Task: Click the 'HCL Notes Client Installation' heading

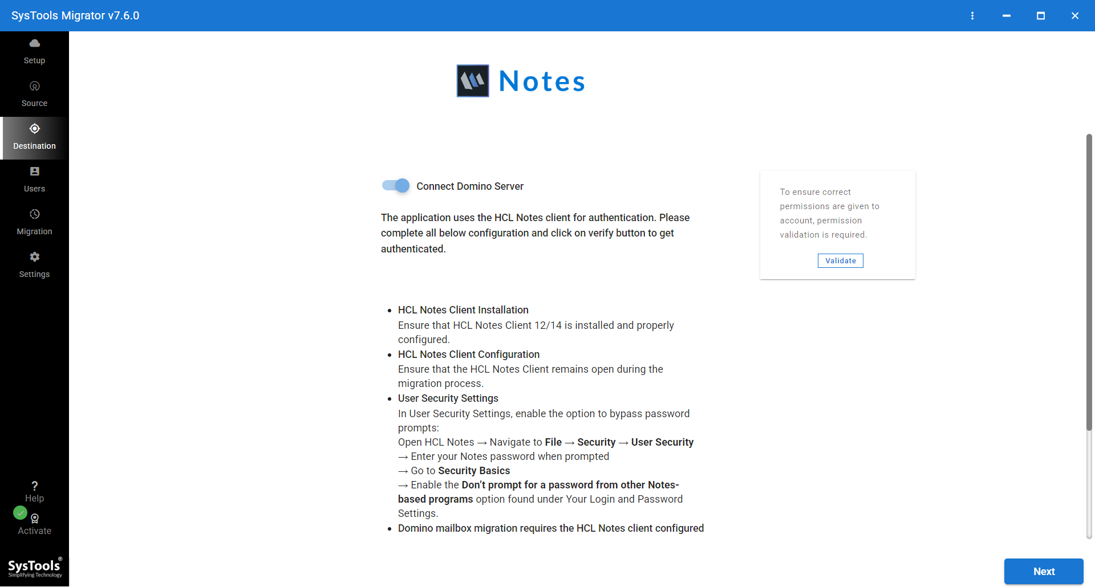Action: pyautogui.click(x=463, y=310)
